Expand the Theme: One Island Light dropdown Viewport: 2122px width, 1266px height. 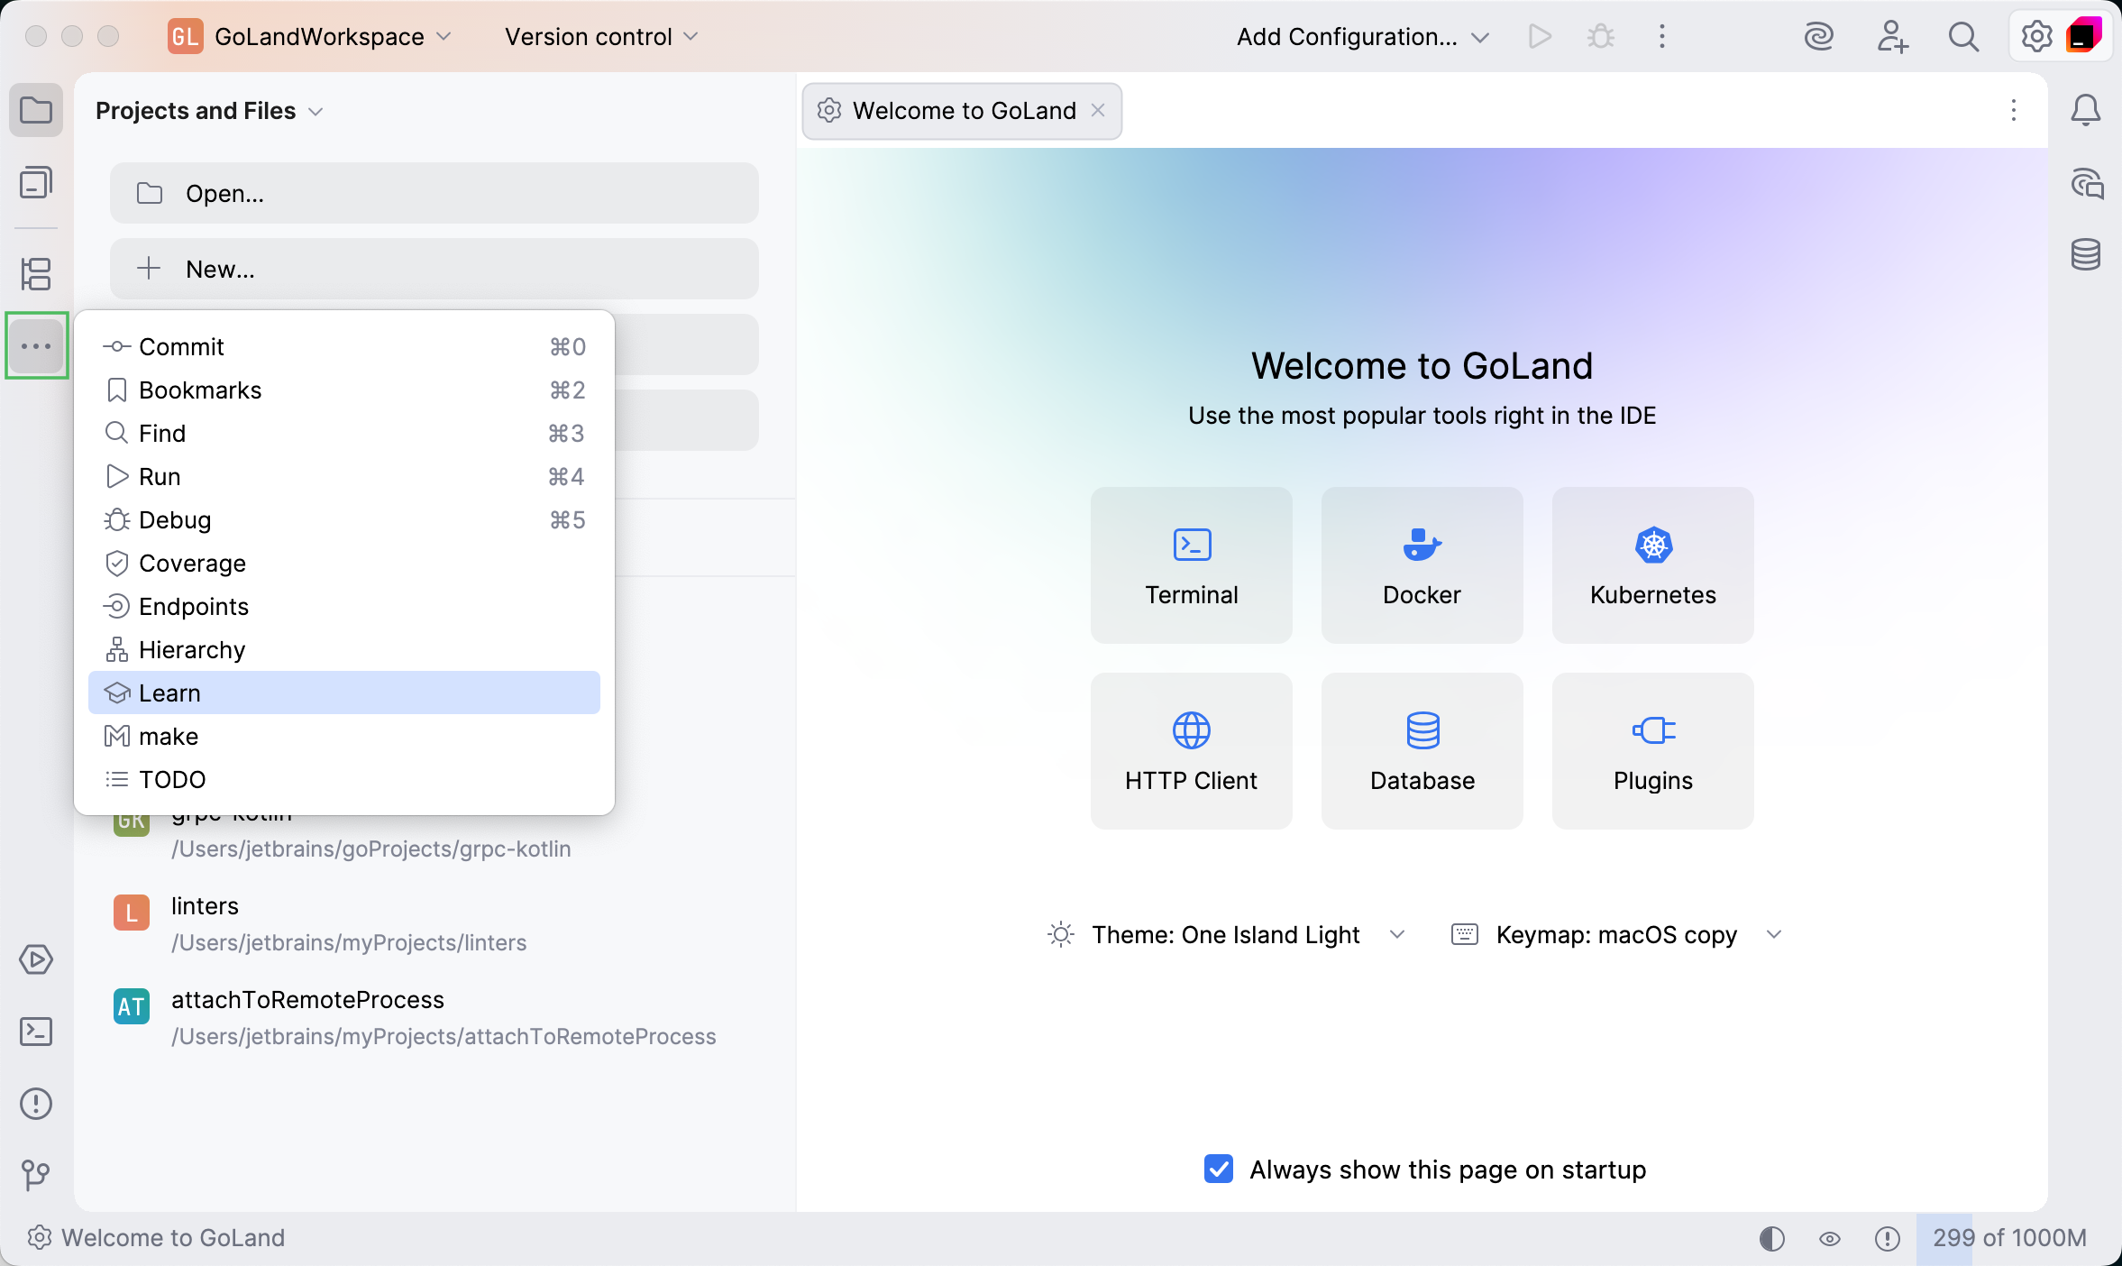pos(1226,935)
